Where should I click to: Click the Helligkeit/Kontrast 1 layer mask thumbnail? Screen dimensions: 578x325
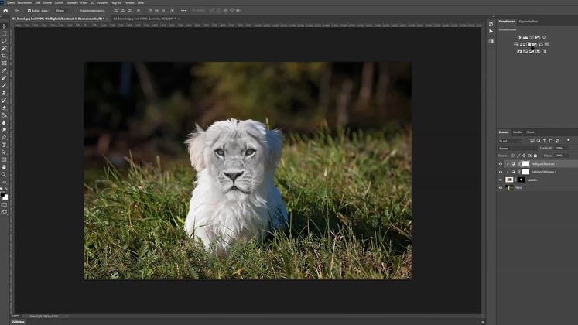point(525,164)
